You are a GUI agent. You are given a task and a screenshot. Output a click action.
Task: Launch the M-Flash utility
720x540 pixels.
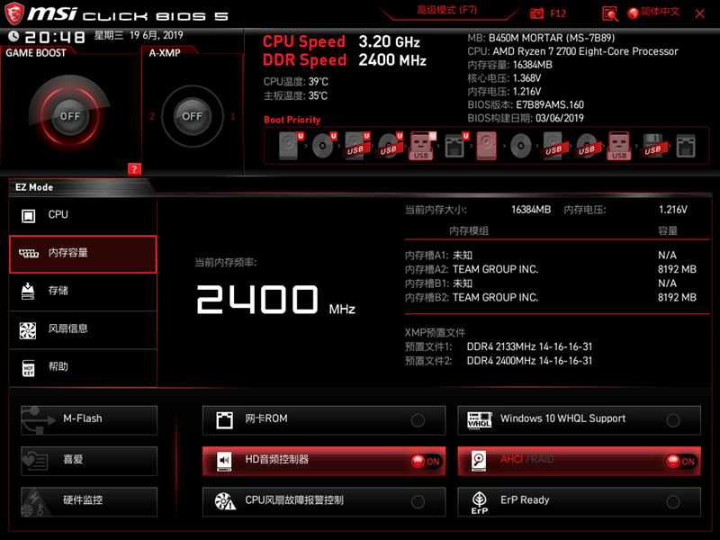(89, 420)
